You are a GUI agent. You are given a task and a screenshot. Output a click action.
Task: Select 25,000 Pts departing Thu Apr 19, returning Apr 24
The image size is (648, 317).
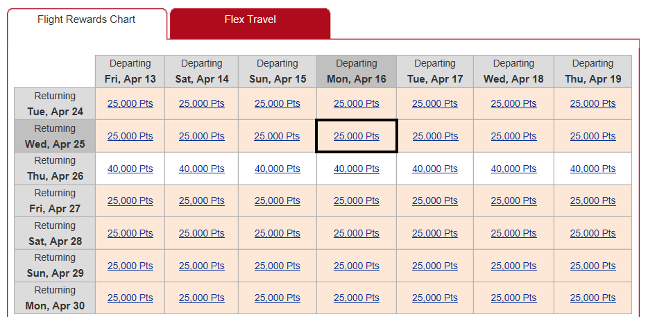tap(592, 104)
